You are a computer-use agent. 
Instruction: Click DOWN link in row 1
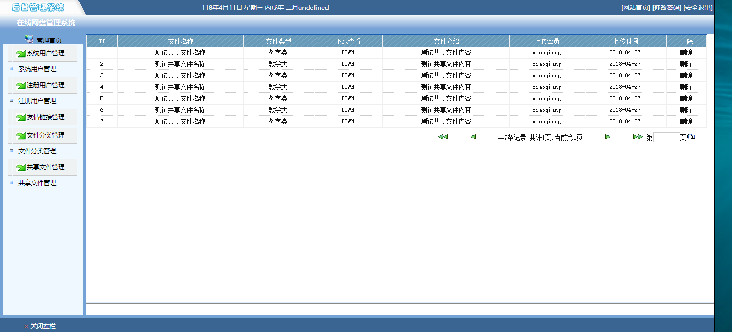pyautogui.click(x=348, y=53)
